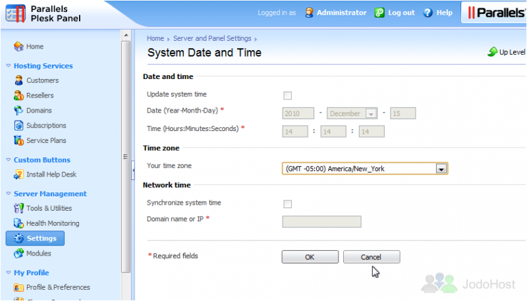Click the Parallels Plesk Panel logo icon
The image size is (527, 301).
coord(15,14)
